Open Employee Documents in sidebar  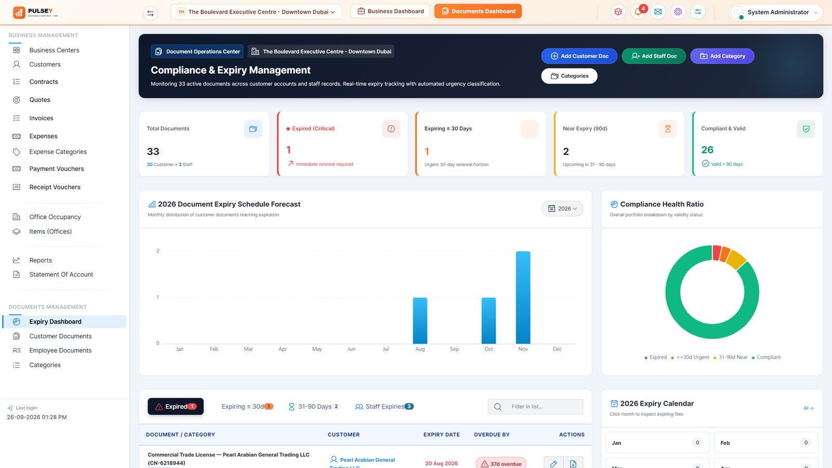[60, 350]
